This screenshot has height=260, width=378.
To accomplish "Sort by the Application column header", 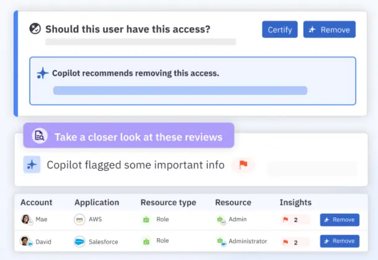I will coord(96,202).
